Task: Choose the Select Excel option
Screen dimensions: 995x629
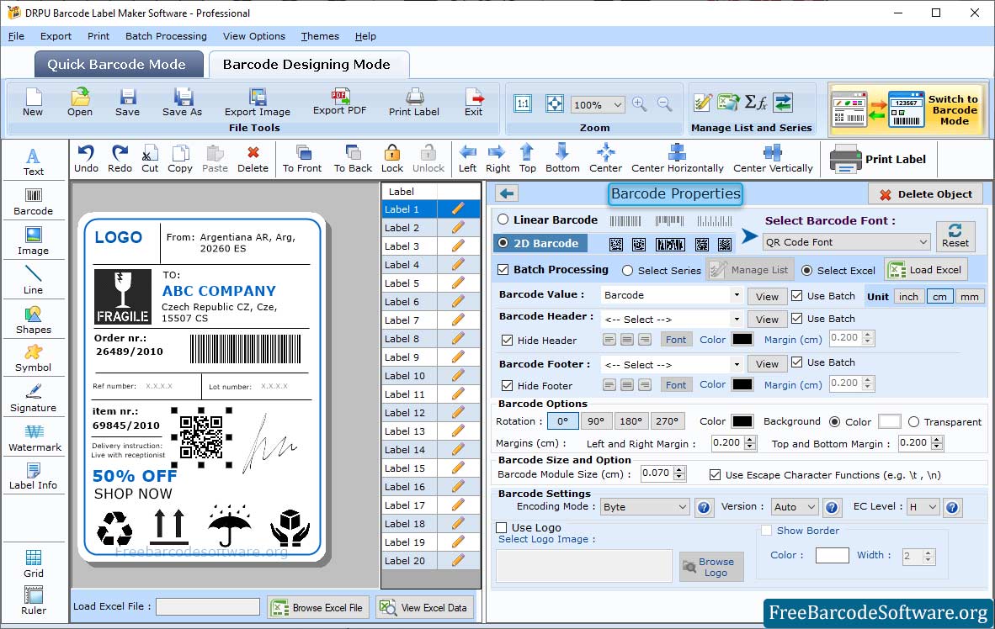Action: coord(806,270)
